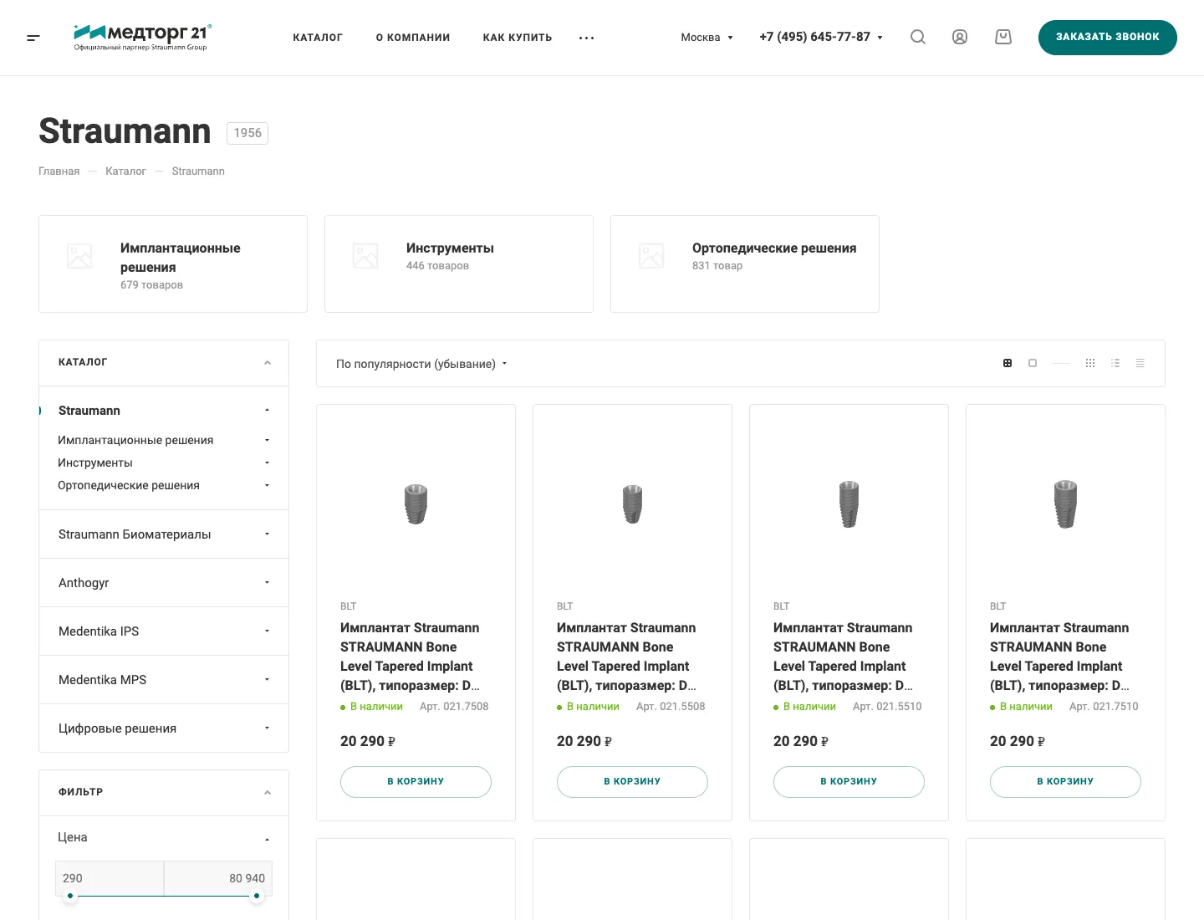
Task: Open the sort dropdown По популярности
Action: [421, 364]
